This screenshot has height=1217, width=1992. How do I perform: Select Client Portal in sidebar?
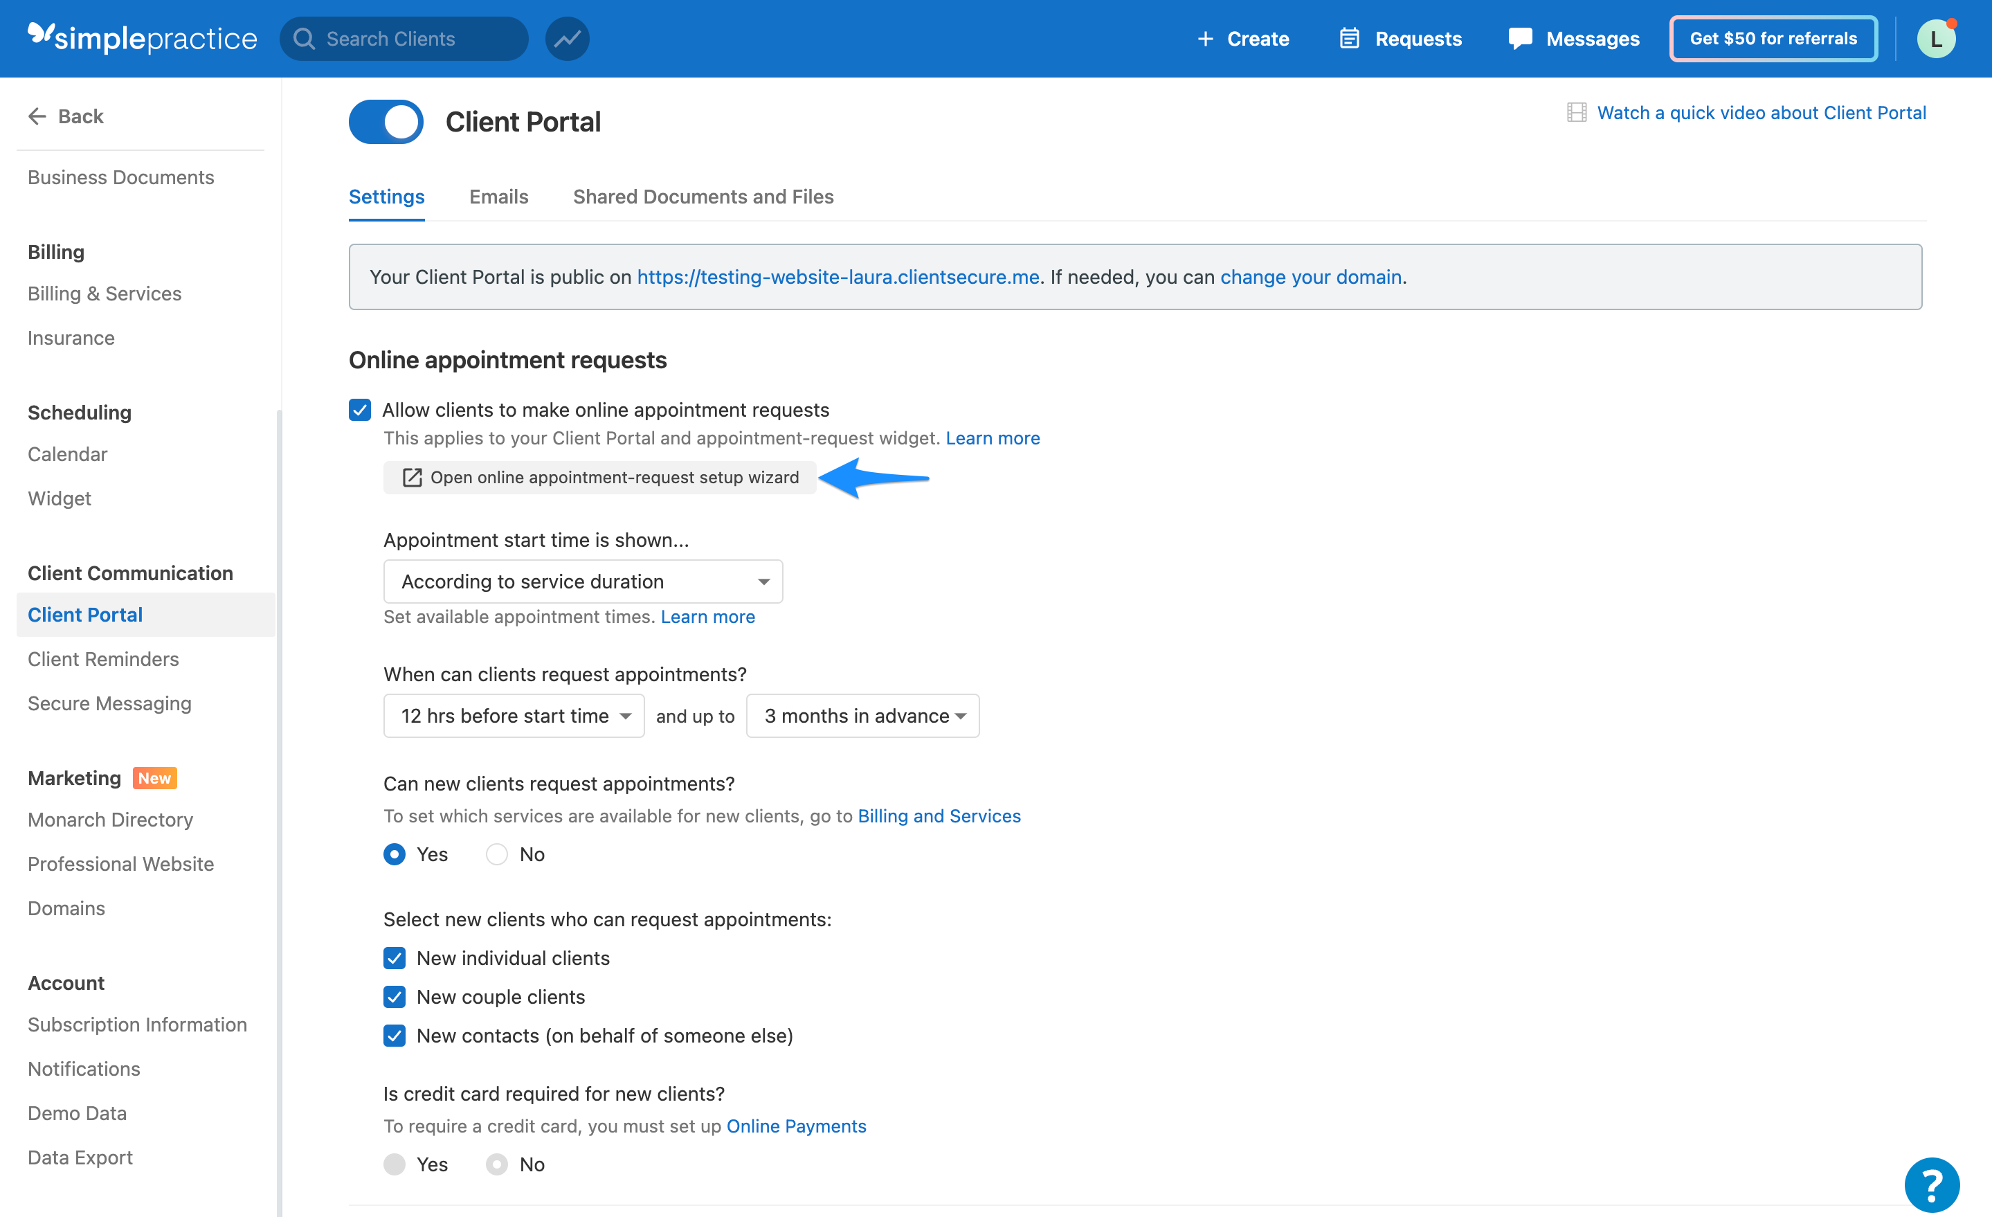click(x=145, y=615)
